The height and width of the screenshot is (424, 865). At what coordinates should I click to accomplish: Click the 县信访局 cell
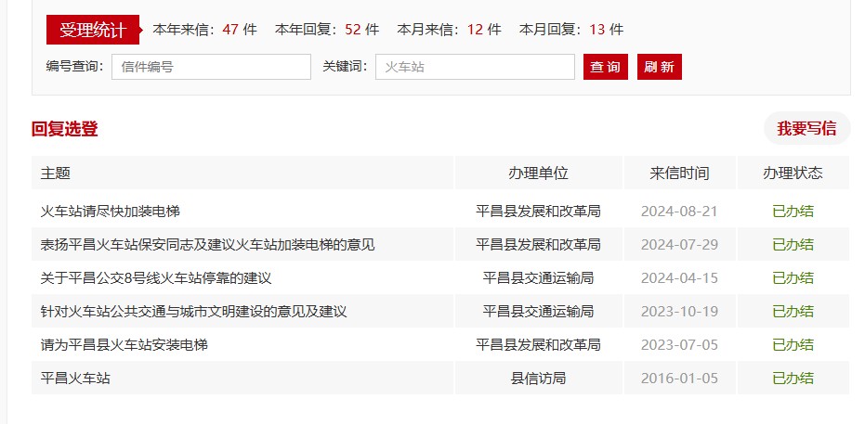point(539,379)
